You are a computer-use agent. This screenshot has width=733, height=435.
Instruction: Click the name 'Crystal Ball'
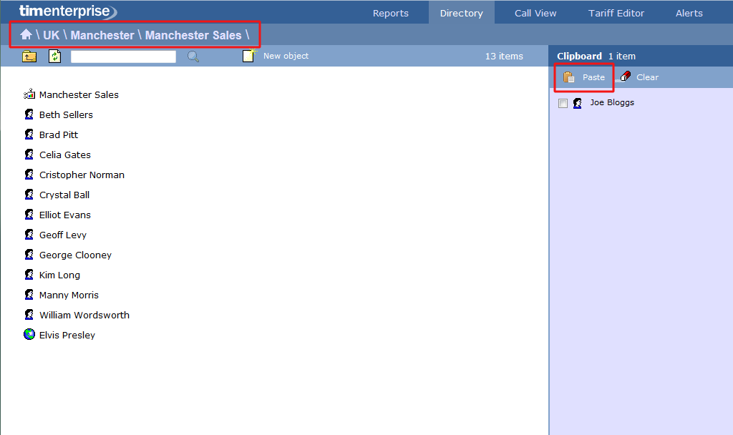(64, 195)
